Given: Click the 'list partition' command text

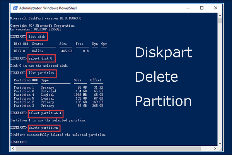Looking at the screenshot, I should click(x=41, y=73).
